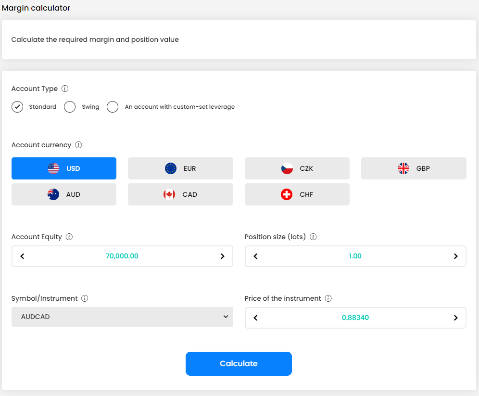
Task: Click the info icon beside Account currency
Action: pyautogui.click(x=78, y=145)
